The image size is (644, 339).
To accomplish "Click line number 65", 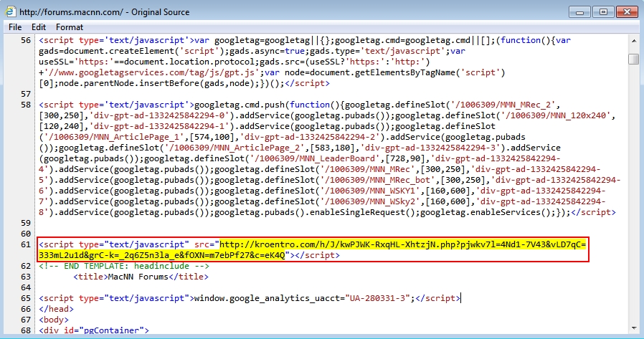I will (x=26, y=298).
